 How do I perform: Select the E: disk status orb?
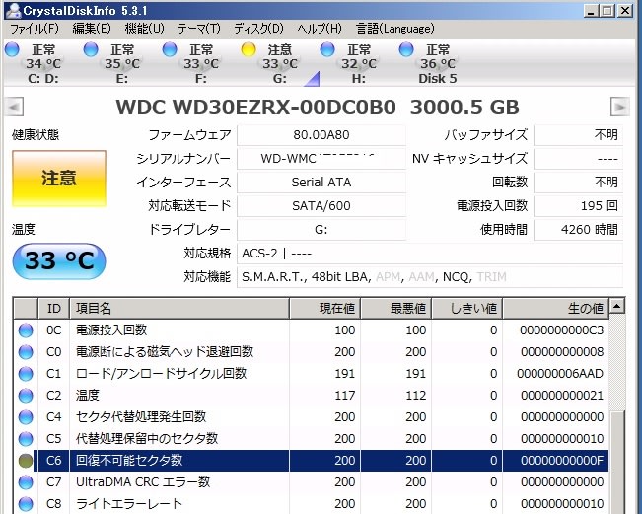(91, 49)
